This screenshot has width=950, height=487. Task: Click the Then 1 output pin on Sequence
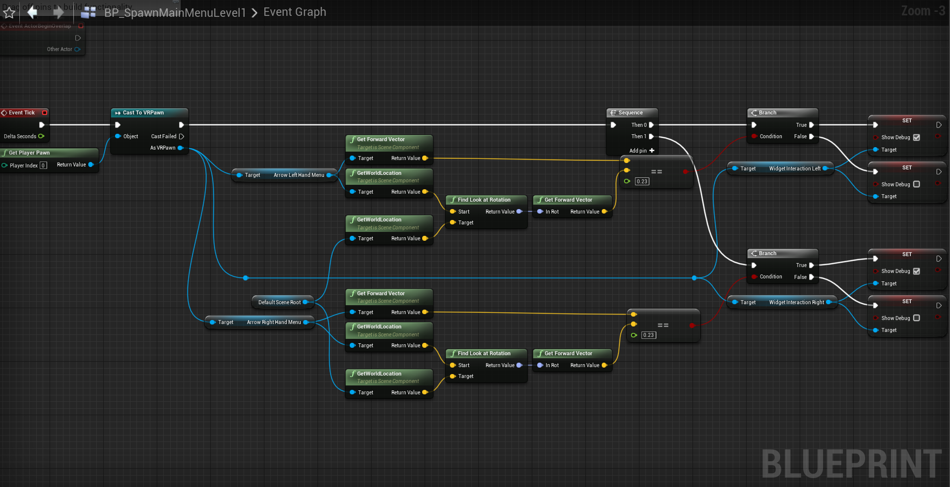[x=651, y=137]
